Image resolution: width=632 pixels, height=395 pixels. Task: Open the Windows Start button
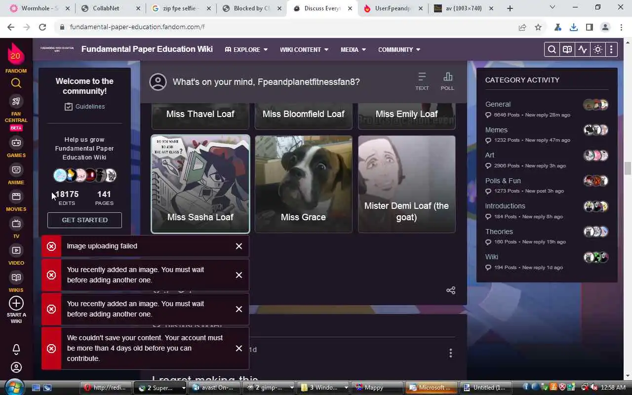(13, 387)
